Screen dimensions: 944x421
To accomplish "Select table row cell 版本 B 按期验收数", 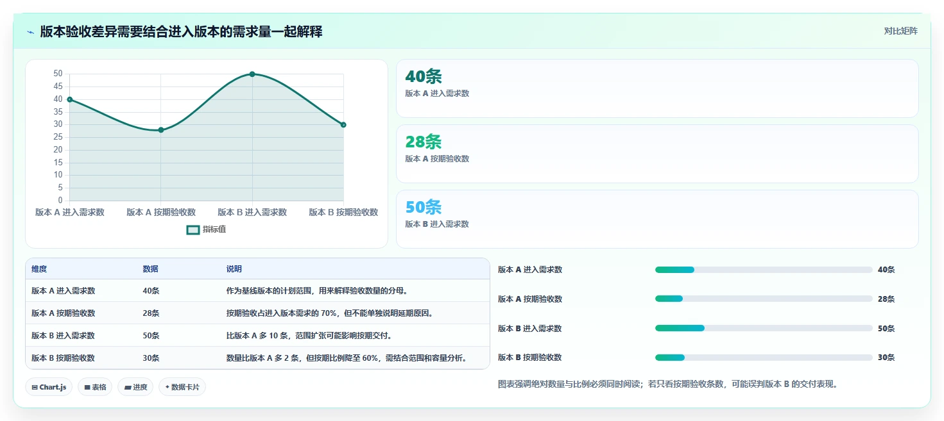I will click(x=63, y=358).
